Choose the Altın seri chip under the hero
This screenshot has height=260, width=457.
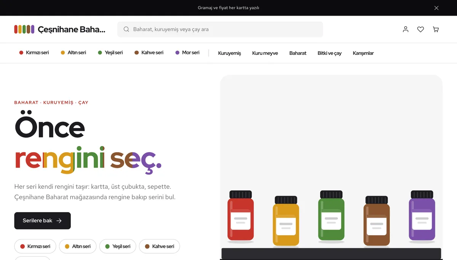coord(78,246)
